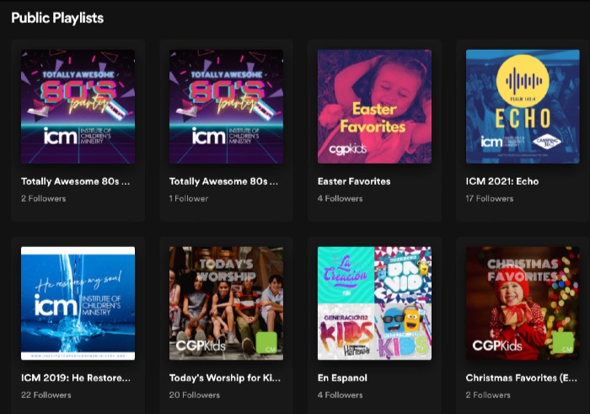Click the Totally Awesome 80s title above 2 Followers
The width and height of the screenshot is (590, 414).
point(76,181)
